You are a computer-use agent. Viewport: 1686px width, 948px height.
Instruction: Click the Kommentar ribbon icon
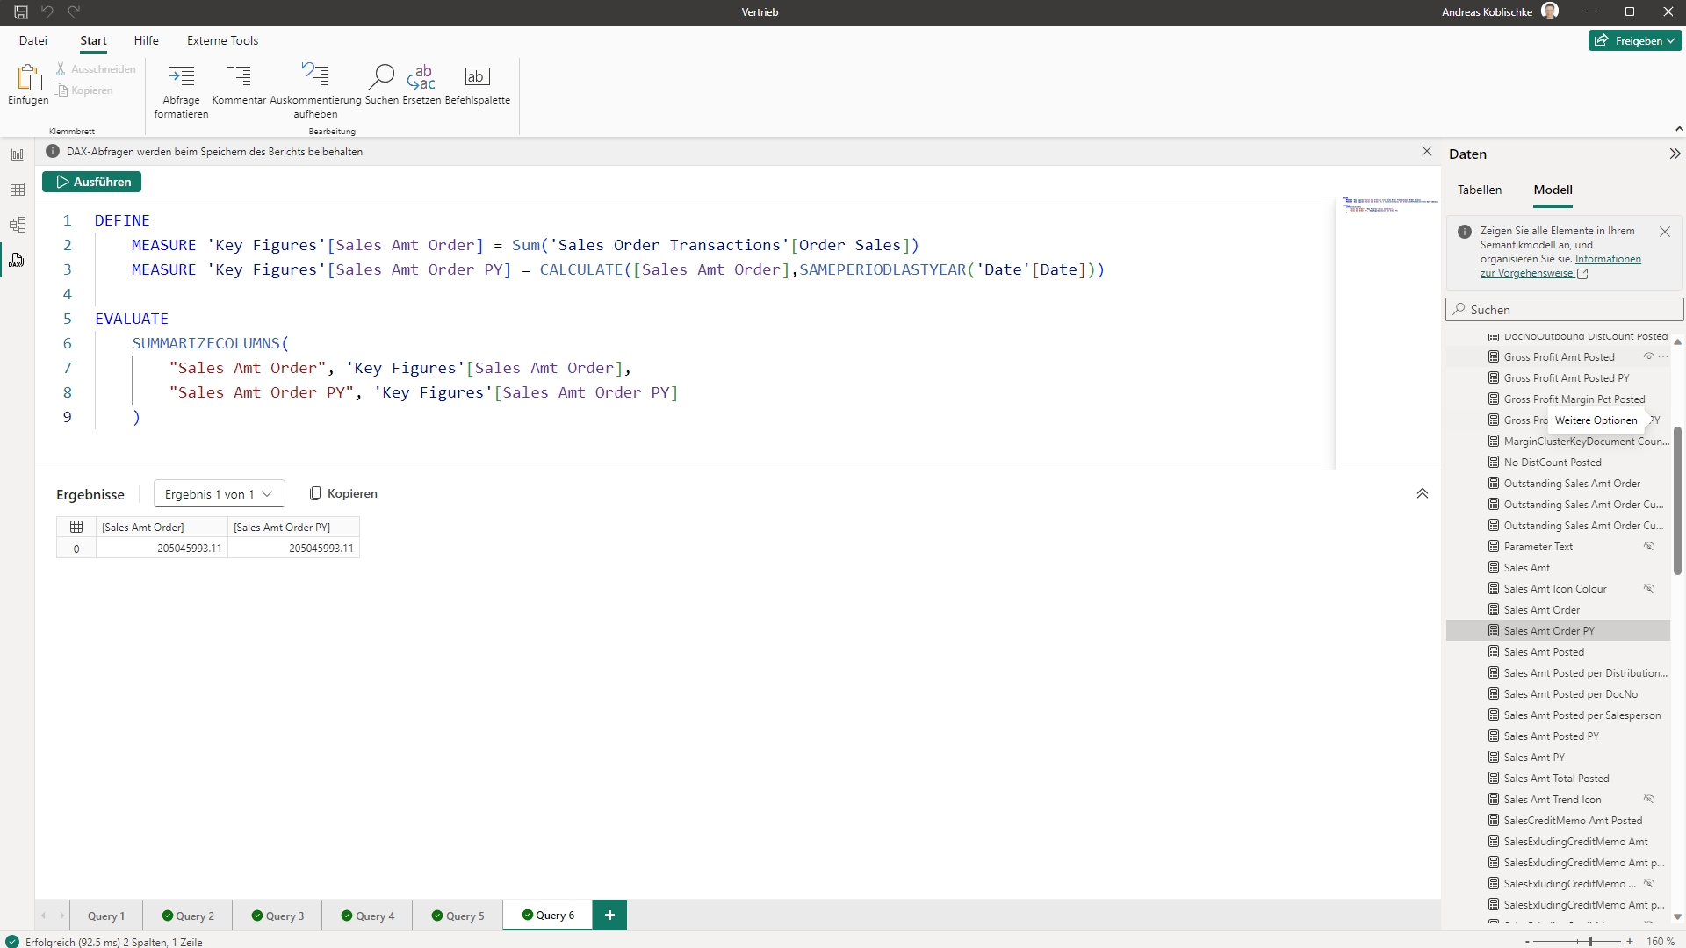coord(239,77)
